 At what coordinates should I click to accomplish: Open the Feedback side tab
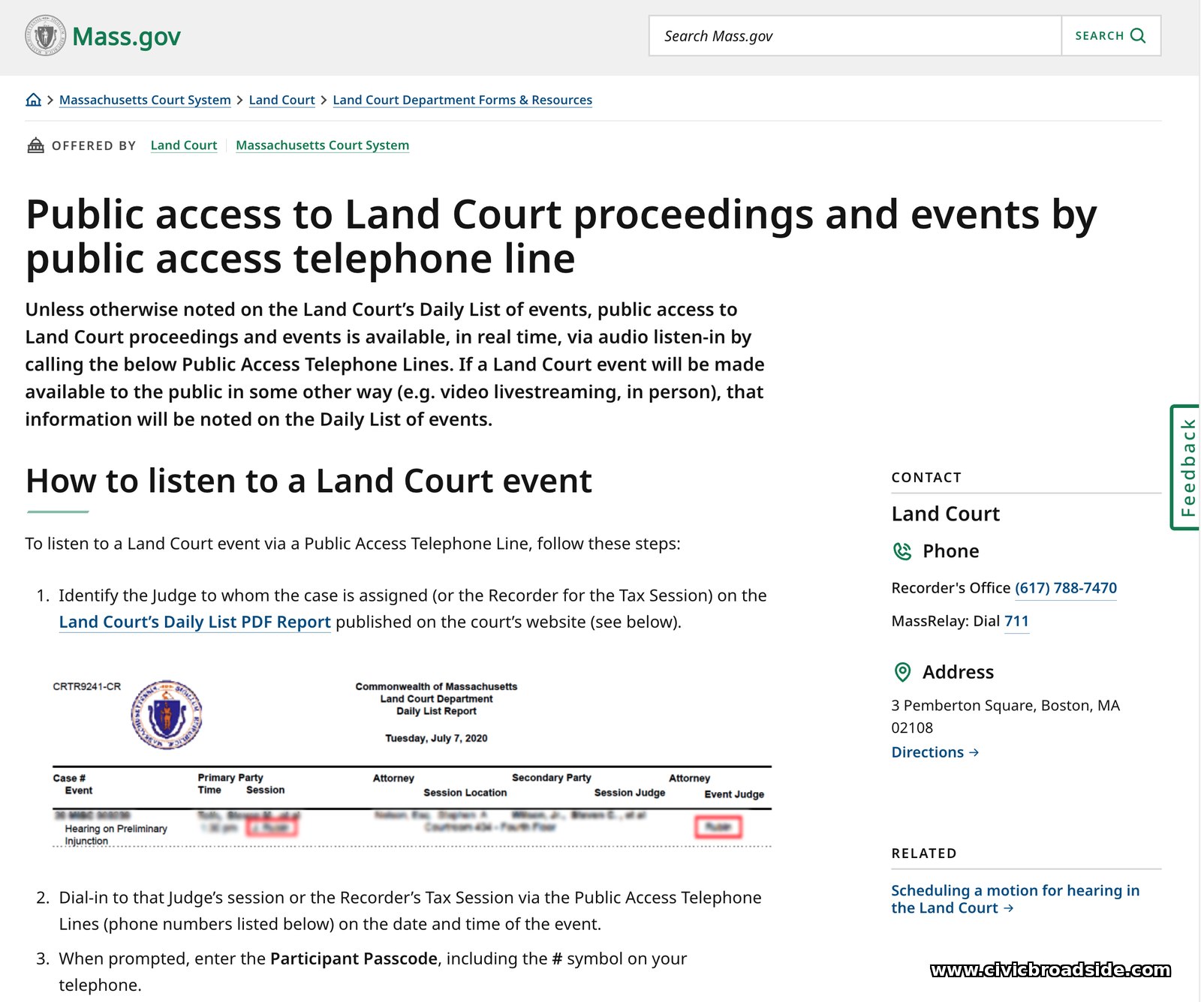(x=1186, y=467)
